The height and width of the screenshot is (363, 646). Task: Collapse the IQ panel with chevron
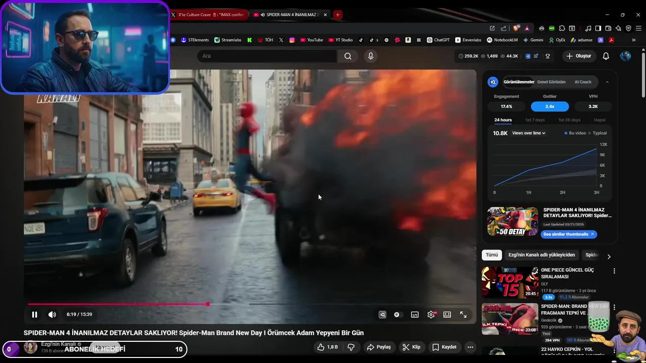[607, 82]
